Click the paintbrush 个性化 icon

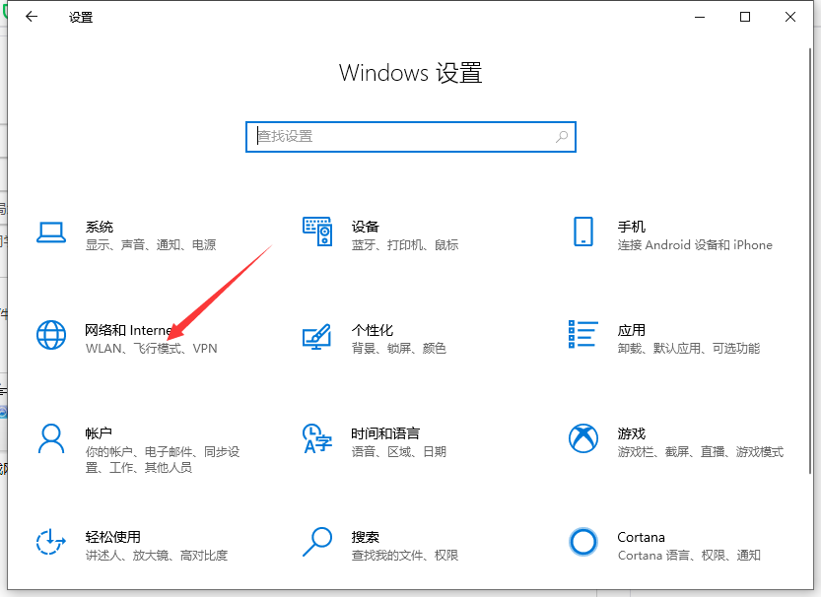pos(316,336)
